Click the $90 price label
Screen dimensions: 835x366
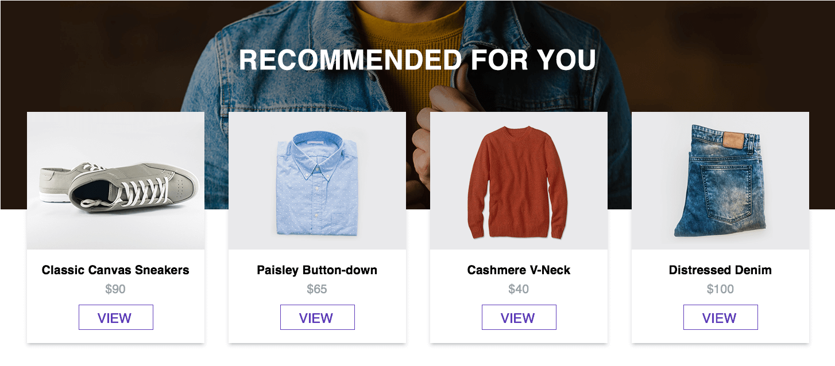(x=115, y=289)
